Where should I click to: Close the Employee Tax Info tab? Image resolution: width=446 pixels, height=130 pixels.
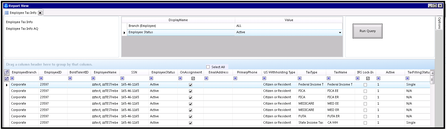tap(40, 13)
